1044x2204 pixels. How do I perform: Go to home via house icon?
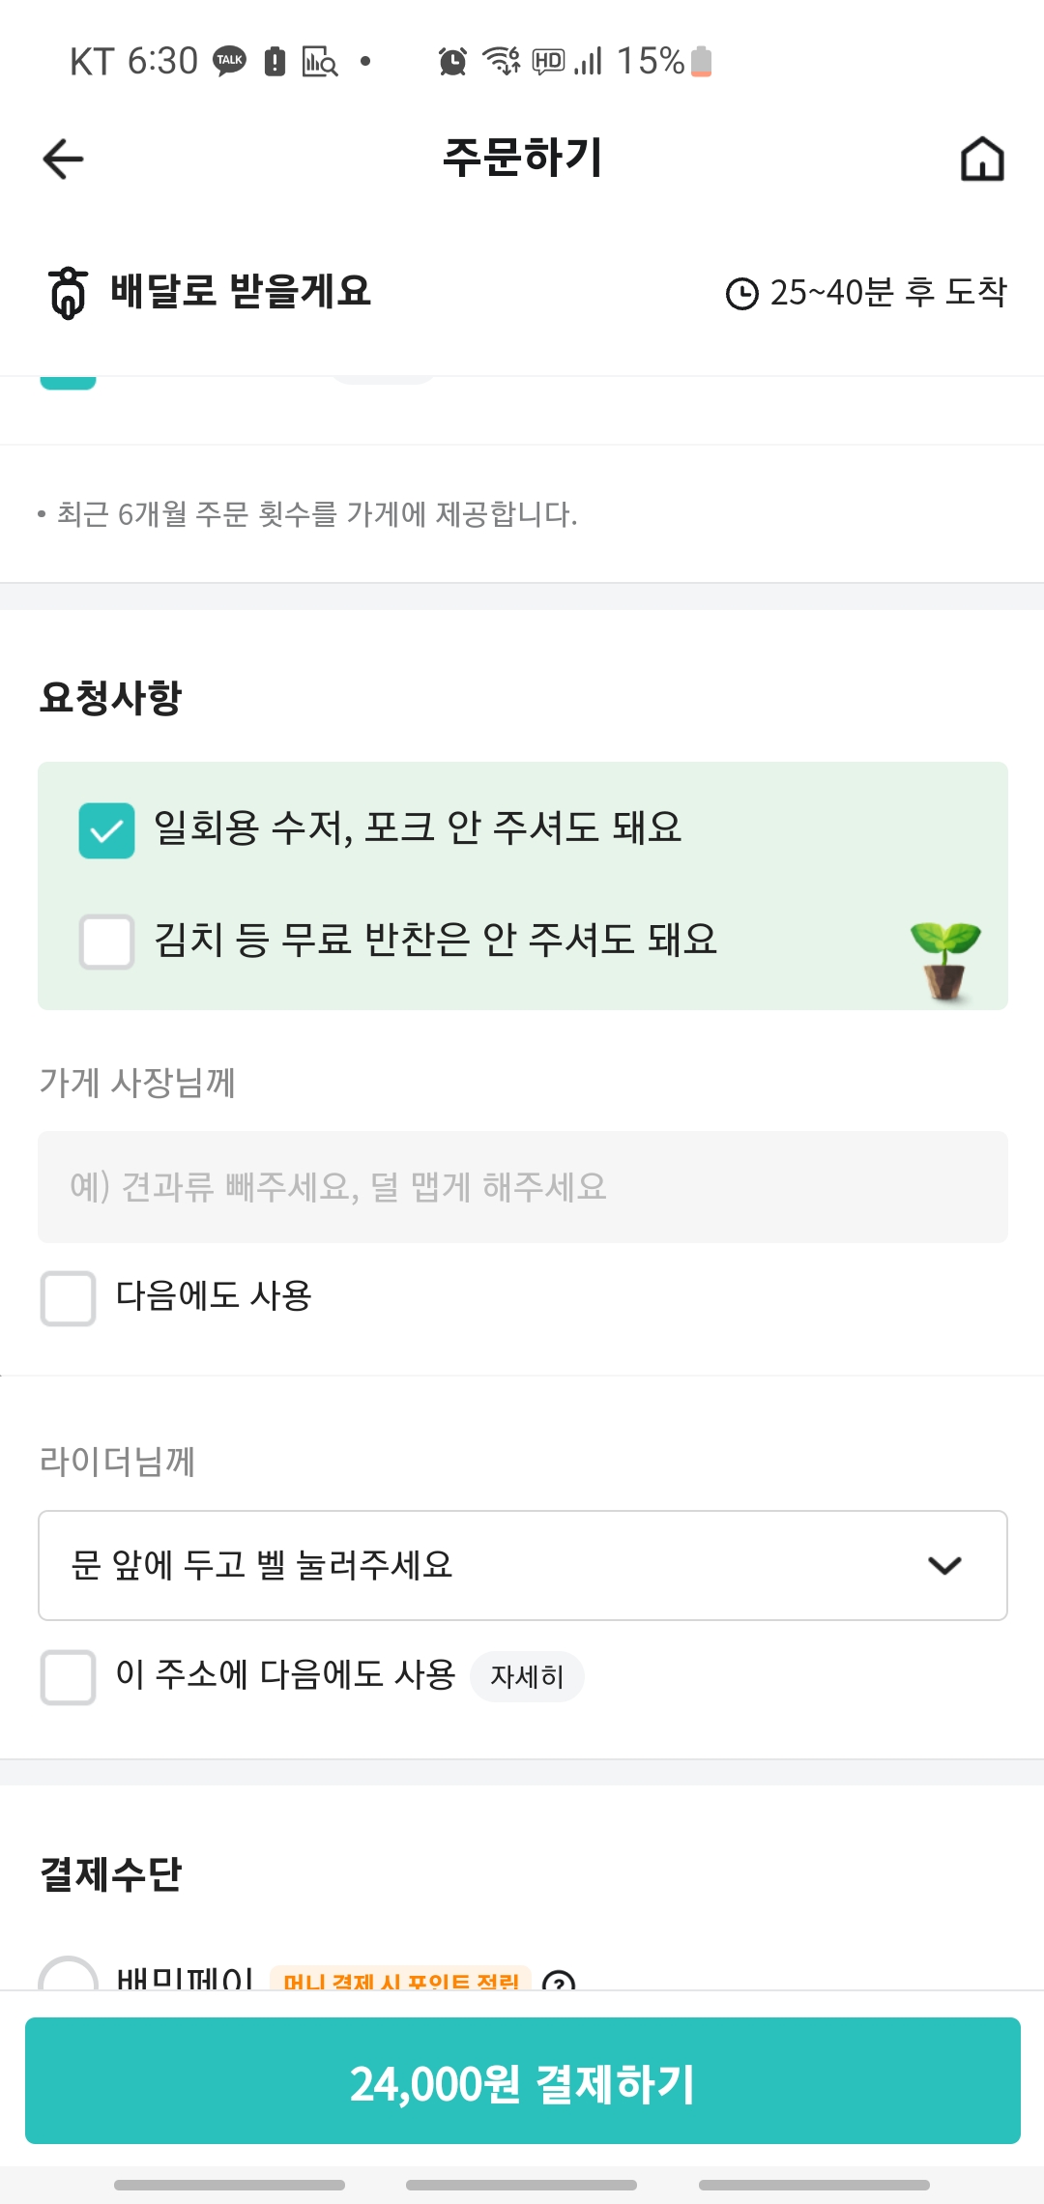click(x=981, y=159)
